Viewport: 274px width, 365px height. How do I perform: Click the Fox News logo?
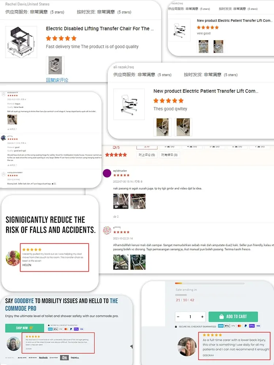(64, 358)
